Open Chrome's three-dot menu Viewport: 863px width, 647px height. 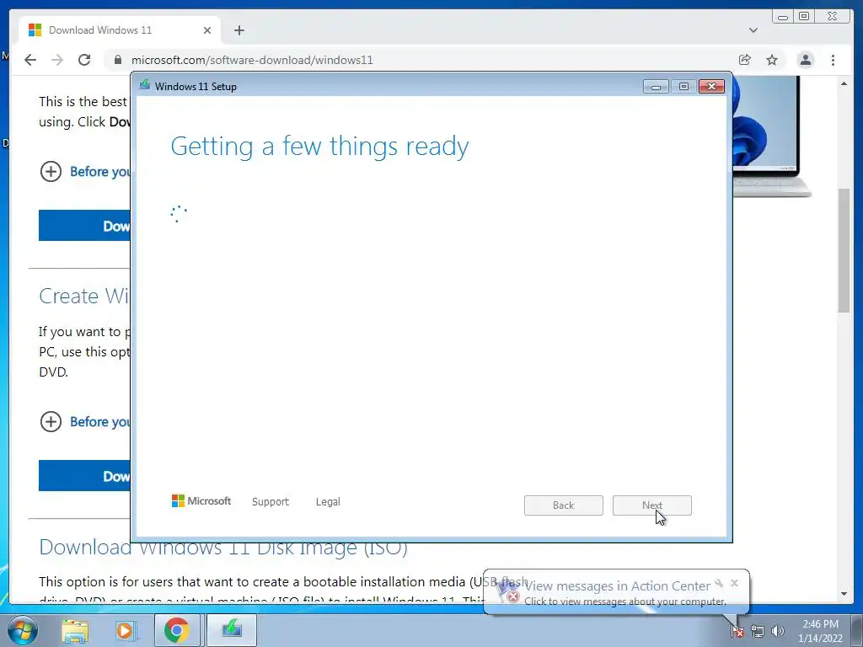pos(834,60)
